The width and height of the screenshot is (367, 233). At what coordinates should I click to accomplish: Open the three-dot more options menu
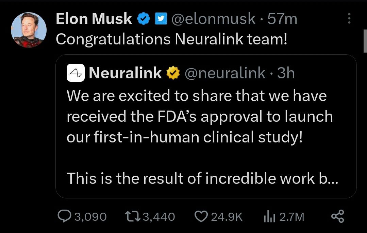[x=349, y=19]
